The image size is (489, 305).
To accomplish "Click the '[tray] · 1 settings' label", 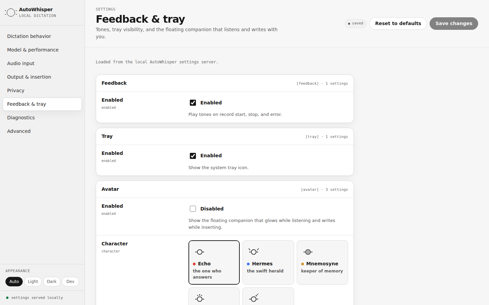I will [x=326, y=137].
